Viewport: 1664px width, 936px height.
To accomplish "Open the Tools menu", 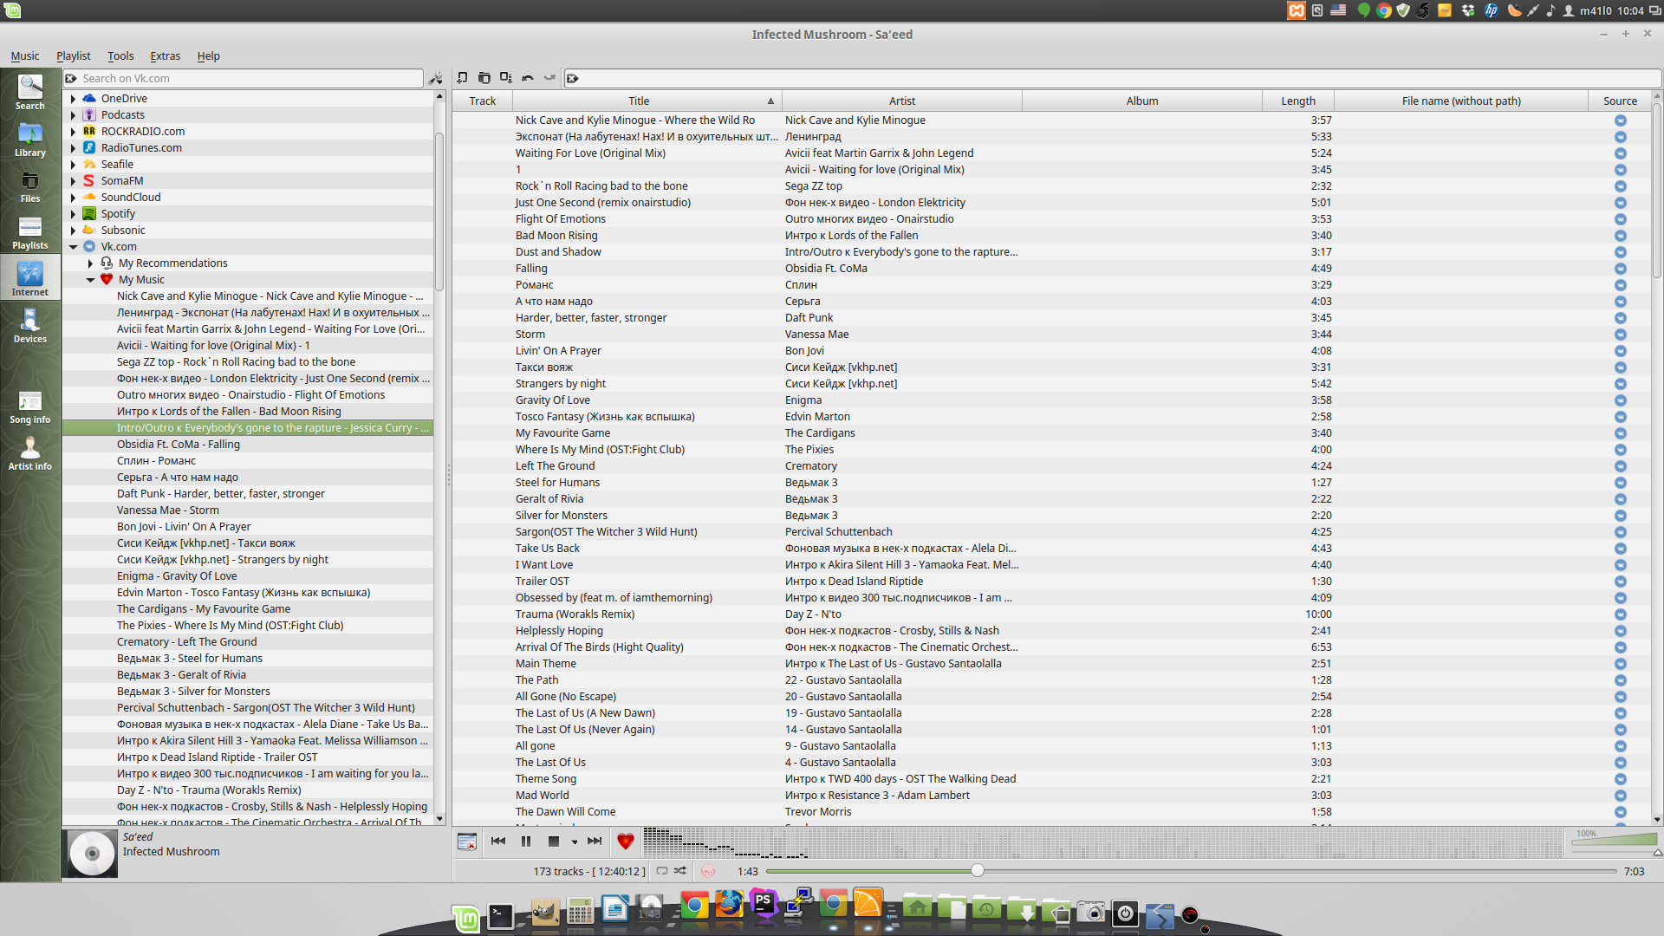I will point(120,56).
